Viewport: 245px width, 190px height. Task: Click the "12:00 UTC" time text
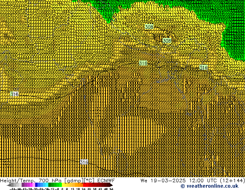[203, 180]
